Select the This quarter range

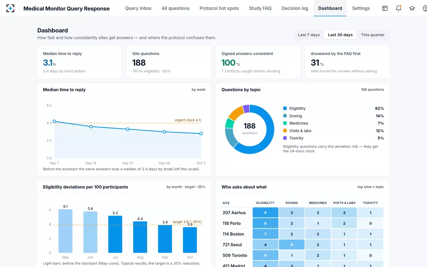[x=373, y=35]
